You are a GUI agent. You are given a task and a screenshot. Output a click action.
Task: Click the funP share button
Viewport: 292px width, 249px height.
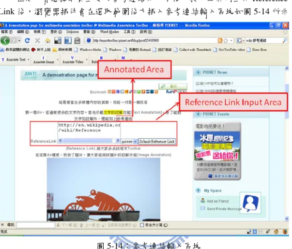click(x=176, y=91)
